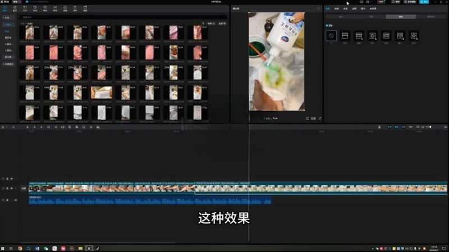The width and height of the screenshot is (449, 252).
Task: Toggle visibility eye on the main video track
Action: coord(11,189)
